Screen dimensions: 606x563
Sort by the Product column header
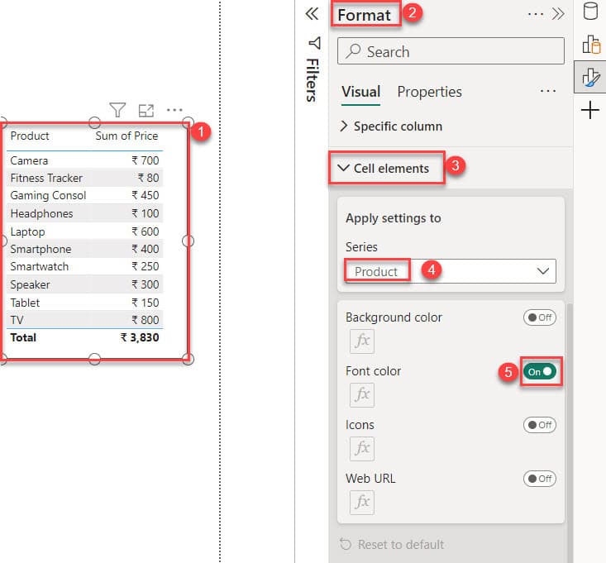coord(30,136)
